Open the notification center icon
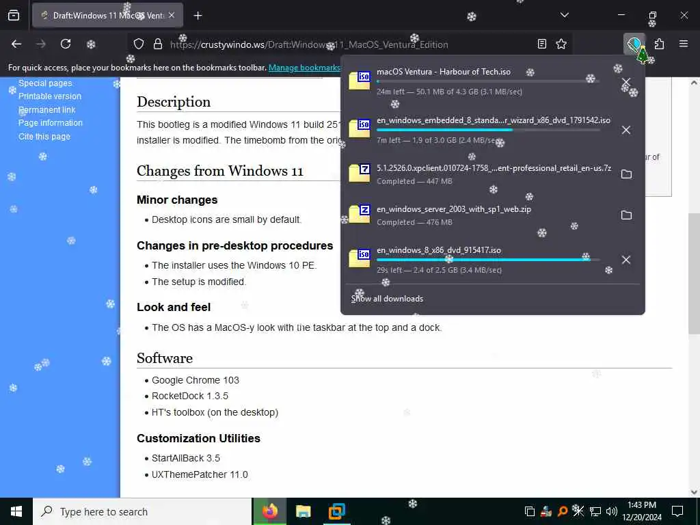This screenshot has width=700, height=525. [677, 511]
